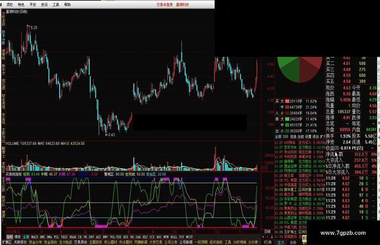Open the 工具 menu in menu bar
This screenshot has width=380, height=245.
click(56, 5)
